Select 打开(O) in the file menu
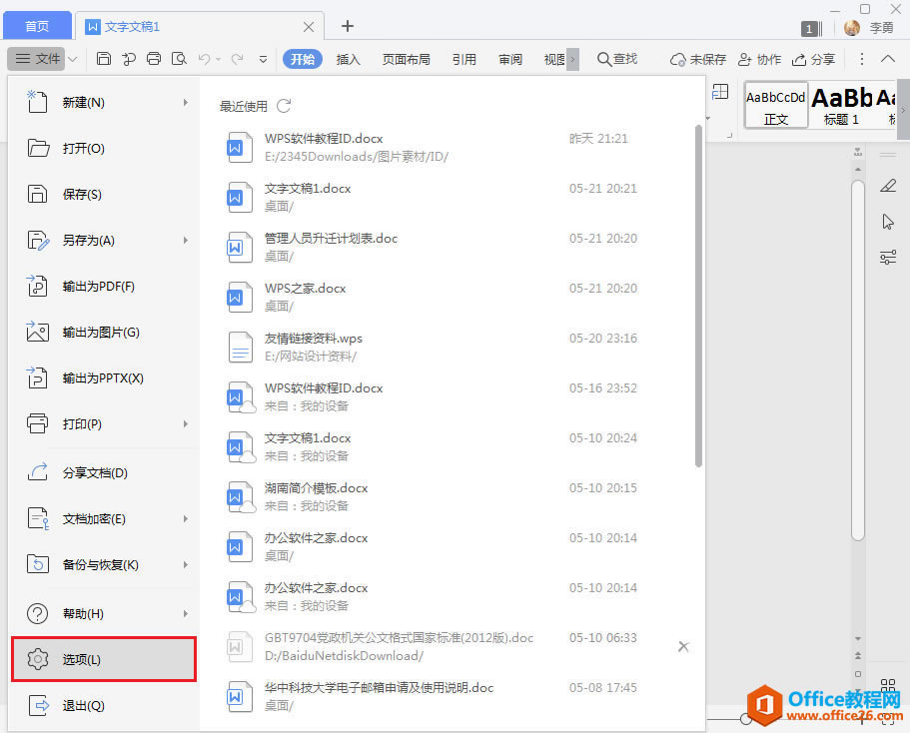 click(104, 149)
